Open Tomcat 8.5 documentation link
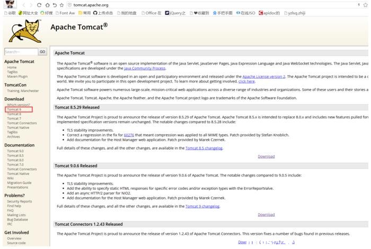 pos(15,155)
